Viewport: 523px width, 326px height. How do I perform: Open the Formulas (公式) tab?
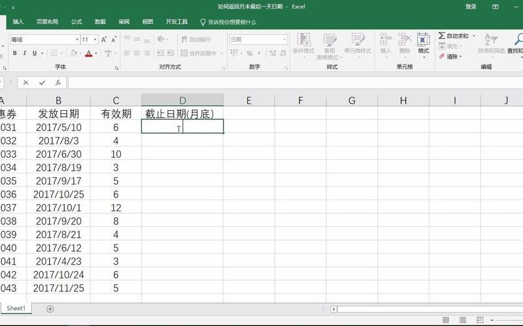coord(76,22)
